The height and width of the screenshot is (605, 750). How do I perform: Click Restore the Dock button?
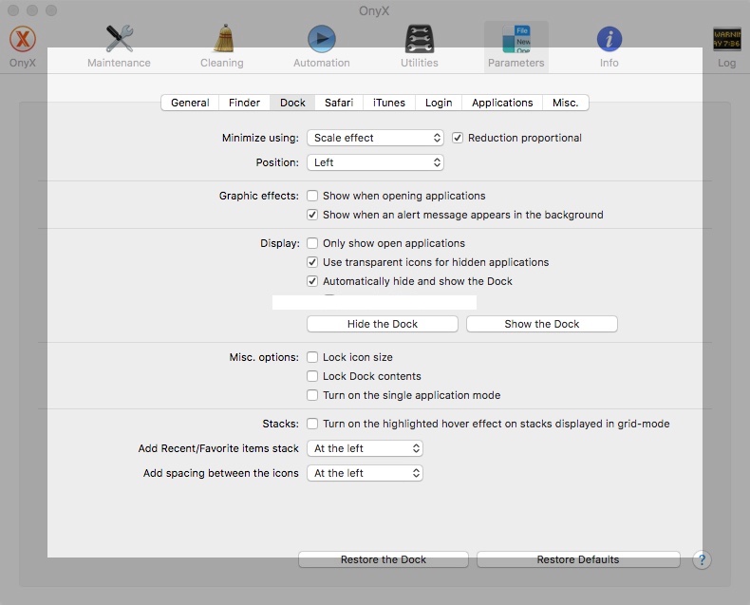pos(384,559)
